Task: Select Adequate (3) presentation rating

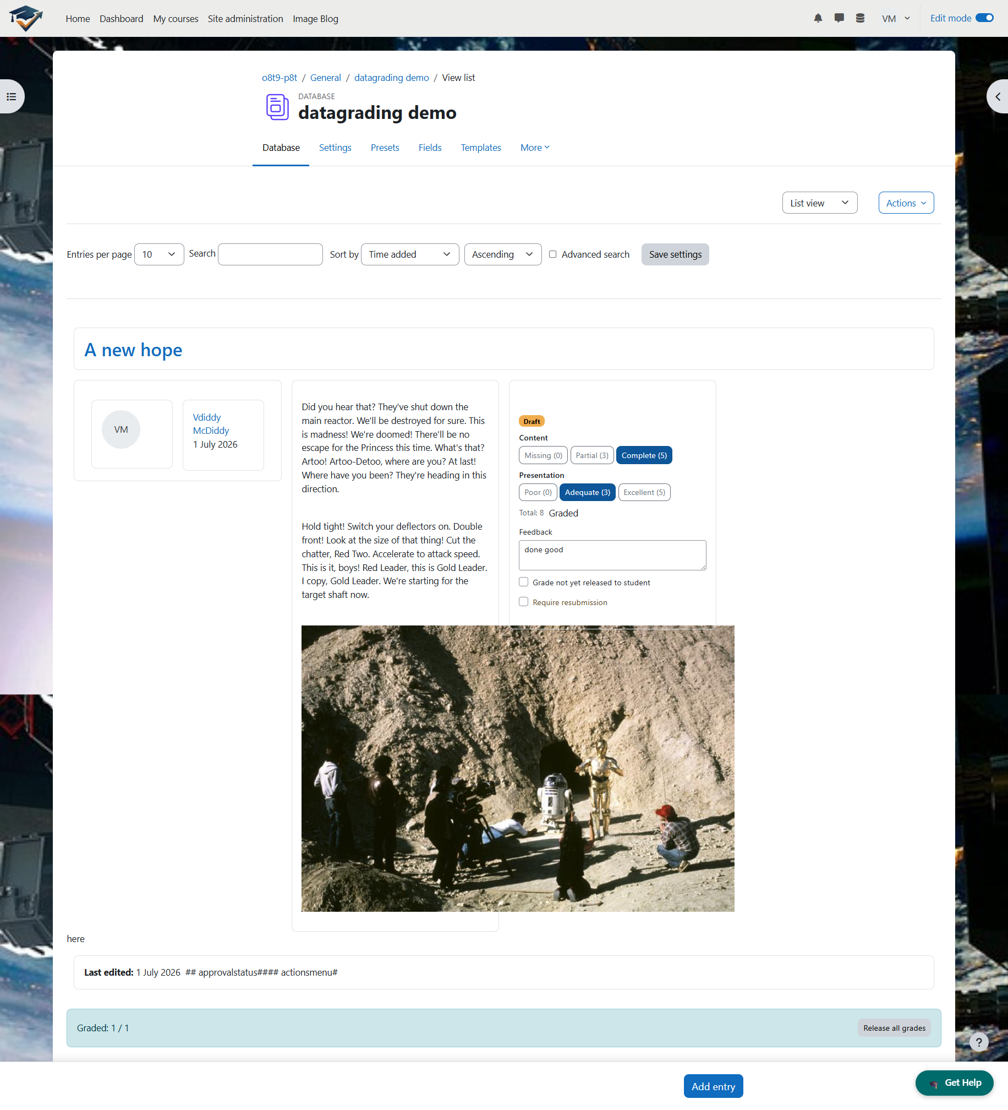Action: tap(588, 492)
